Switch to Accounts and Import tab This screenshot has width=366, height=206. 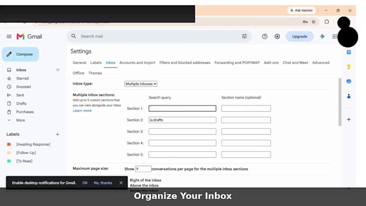tap(137, 63)
